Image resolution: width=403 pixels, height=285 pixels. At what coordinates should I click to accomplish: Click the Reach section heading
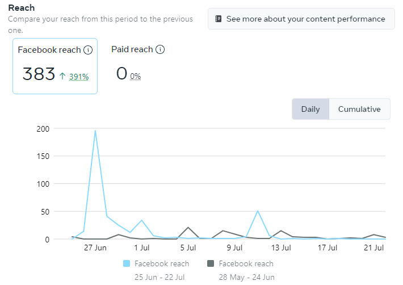point(21,8)
